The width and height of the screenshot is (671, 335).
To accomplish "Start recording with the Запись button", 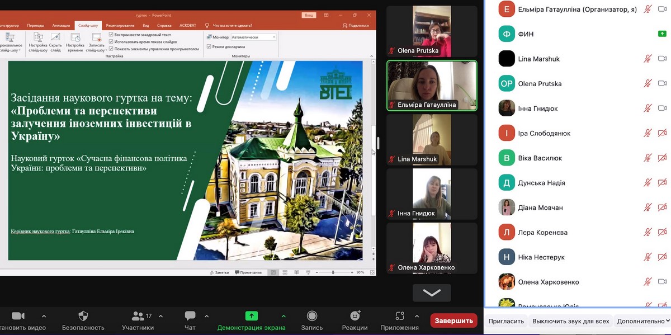I will (312, 317).
